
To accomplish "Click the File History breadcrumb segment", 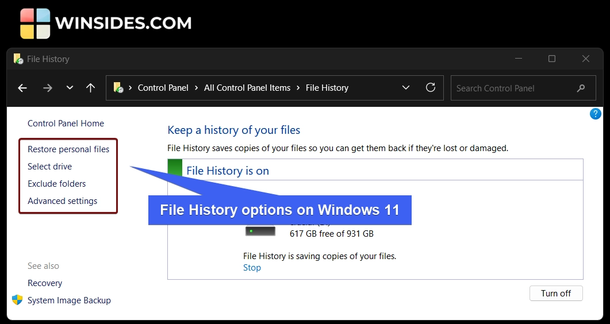I will coord(327,88).
